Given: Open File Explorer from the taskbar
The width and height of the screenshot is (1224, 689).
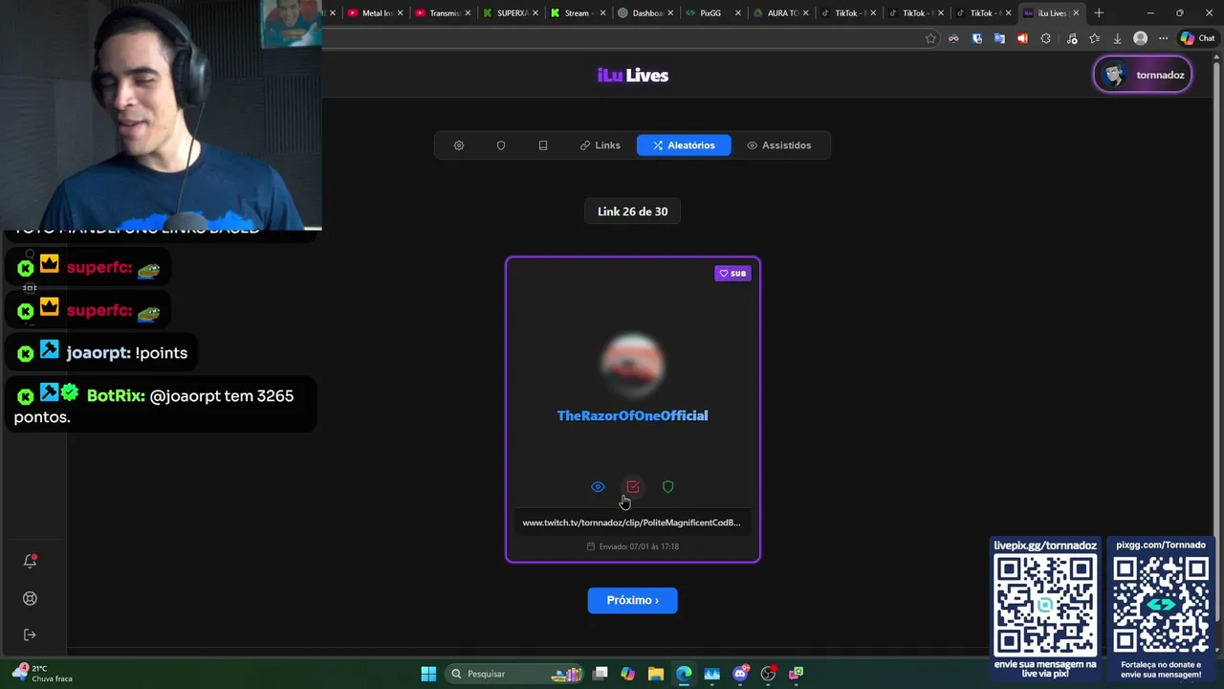Looking at the screenshot, I should (656, 674).
